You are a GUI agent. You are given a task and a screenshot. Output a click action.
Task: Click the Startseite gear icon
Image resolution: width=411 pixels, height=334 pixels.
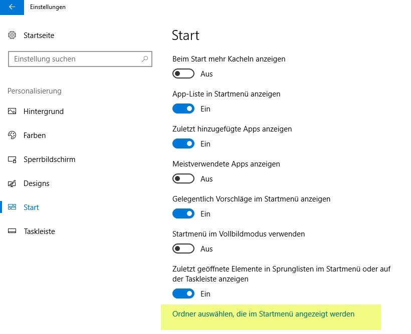click(12, 35)
